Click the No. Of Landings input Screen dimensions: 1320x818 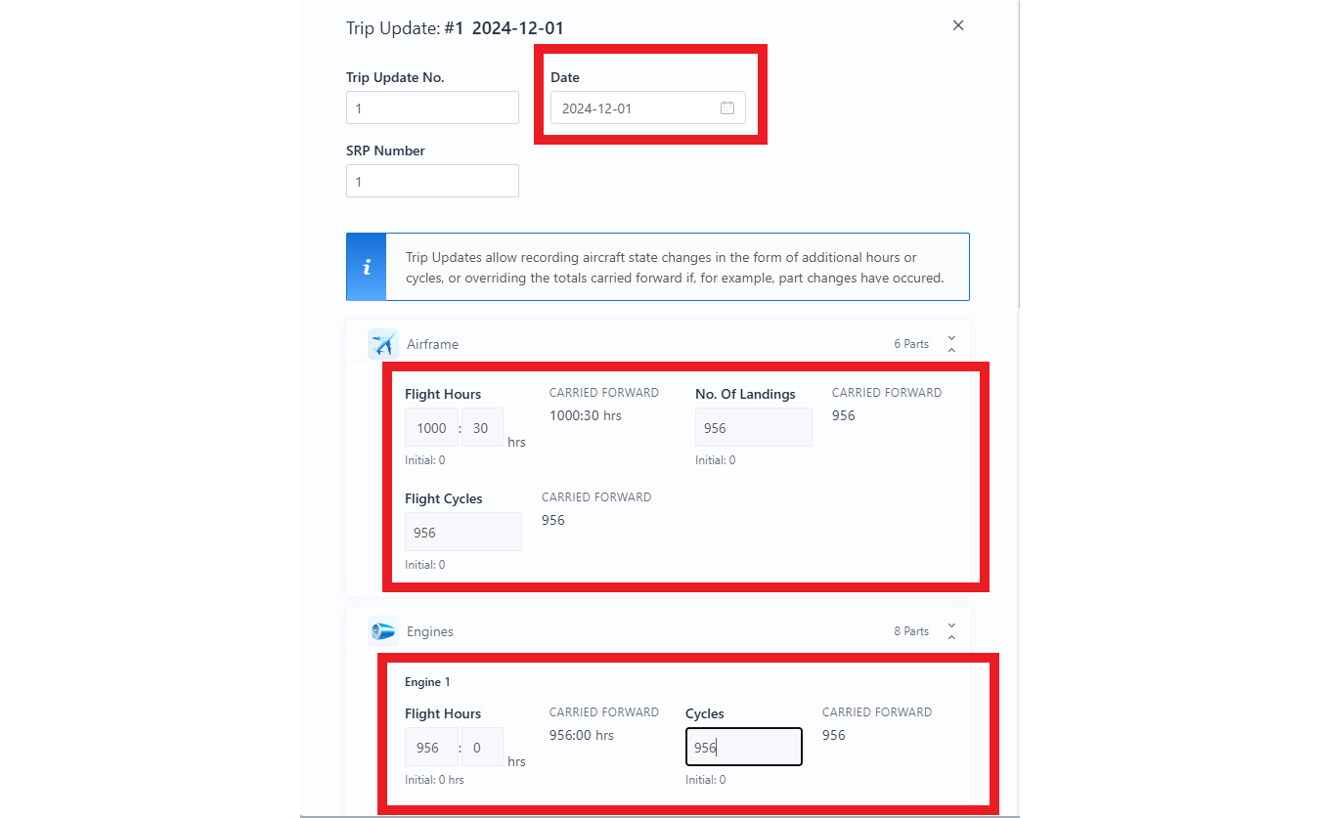[753, 428]
